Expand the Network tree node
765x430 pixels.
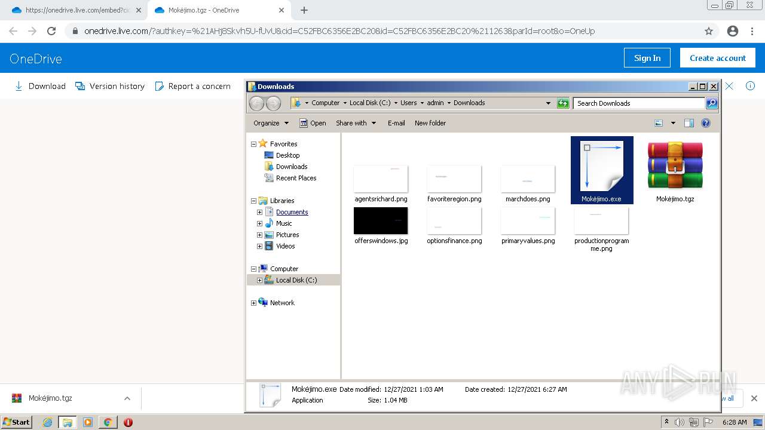[253, 303]
